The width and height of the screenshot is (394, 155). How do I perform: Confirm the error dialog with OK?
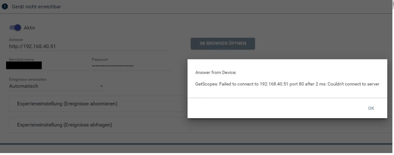pos(371,108)
